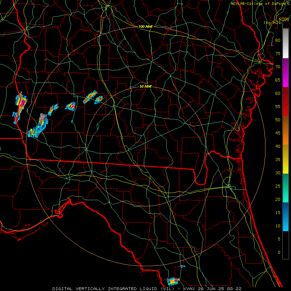Viewport: 291px width, 291px height.
Task: Click the 60 value on the VIL scale
Action: (x=278, y=93)
